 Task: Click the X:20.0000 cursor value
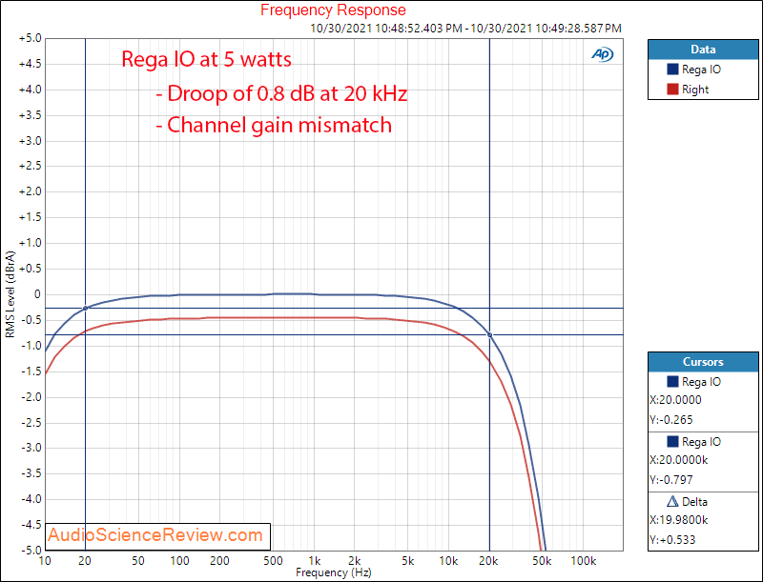point(675,400)
